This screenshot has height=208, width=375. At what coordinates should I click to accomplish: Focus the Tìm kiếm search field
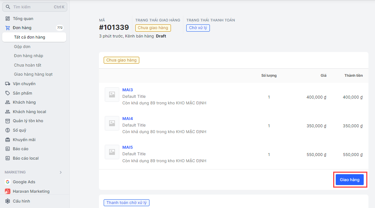click(35, 7)
